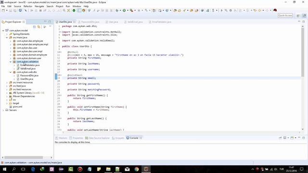Maximize the editor area
Screen dimensions: 308x173
[x=304, y=22]
